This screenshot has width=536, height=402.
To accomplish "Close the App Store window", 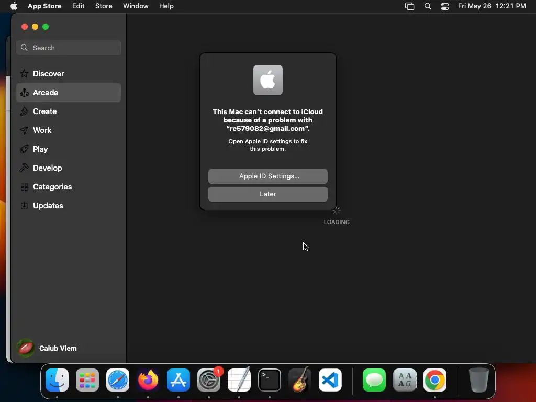I will click(x=24, y=27).
